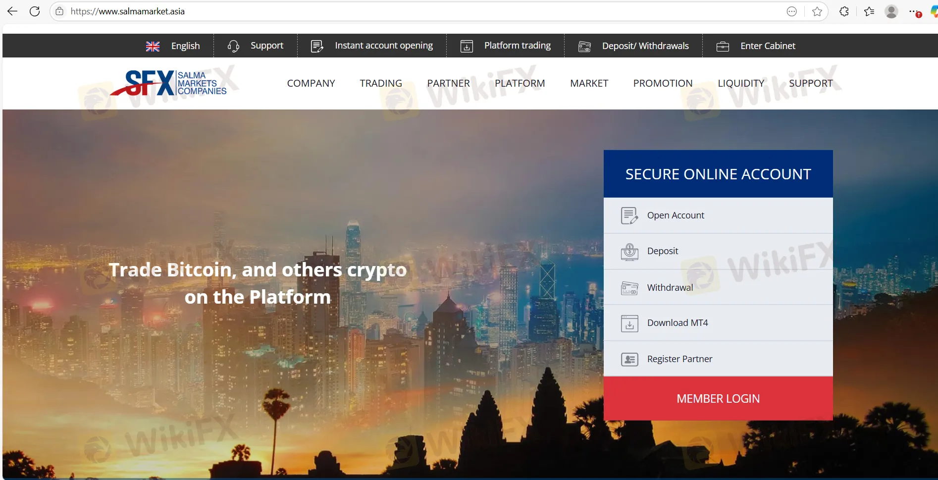The image size is (938, 480).
Task: Click the Open Account link
Action: tap(676, 215)
